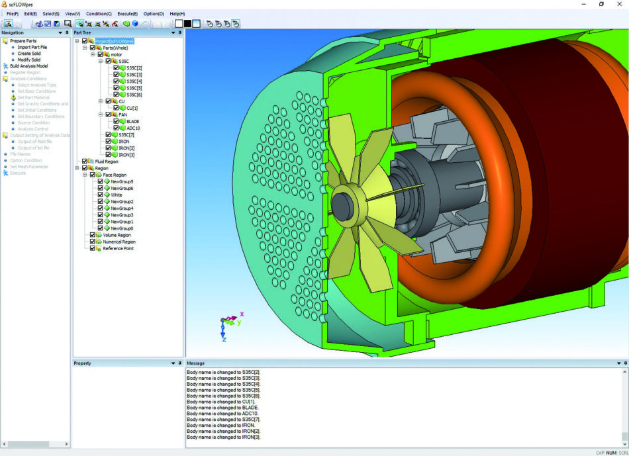Open the Execute(E) menu
Viewport: 629px width, 456px height.
pyautogui.click(x=128, y=14)
